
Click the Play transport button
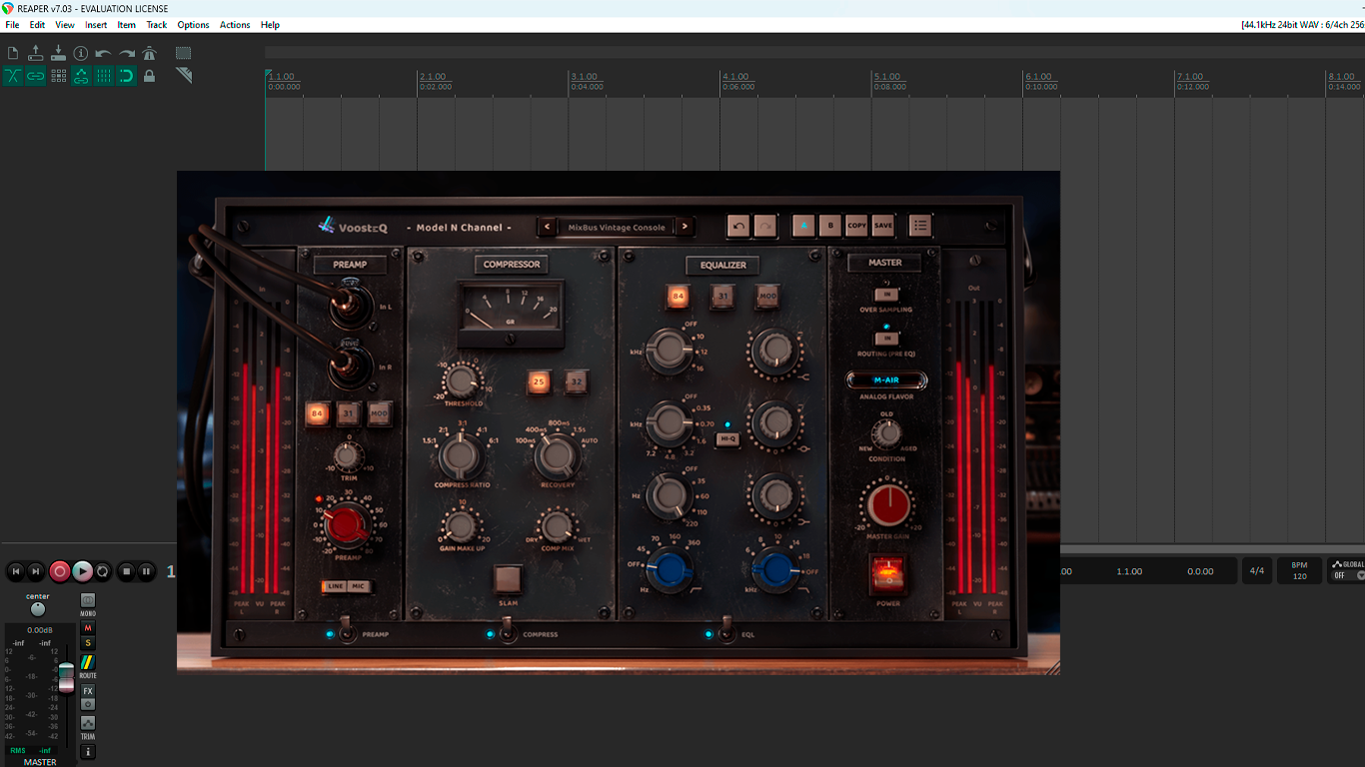(x=82, y=571)
